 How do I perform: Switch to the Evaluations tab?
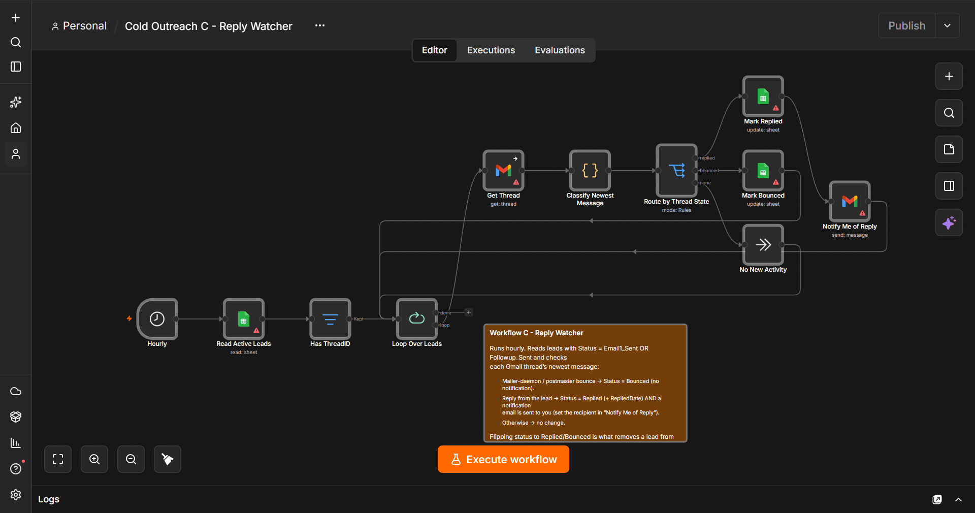(x=560, y=50)
